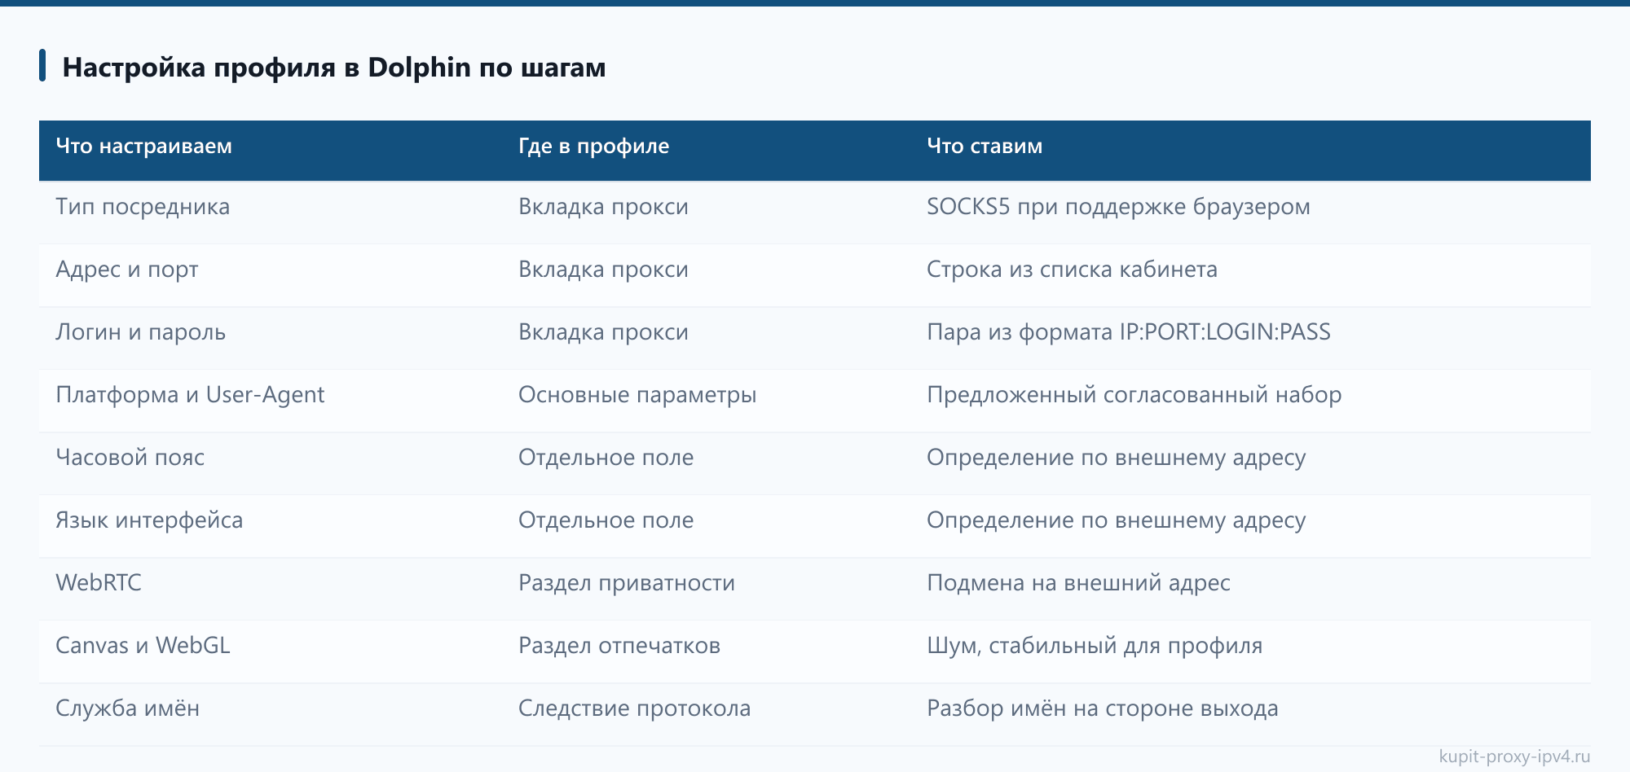
Task: Select the cell 'Тип посредника'
Action: pos(143,207)
